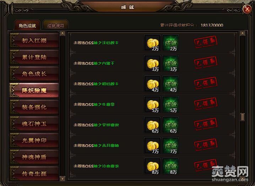Open the 光翼神印 category
This screenshot has height=186, width=255.
34,140
